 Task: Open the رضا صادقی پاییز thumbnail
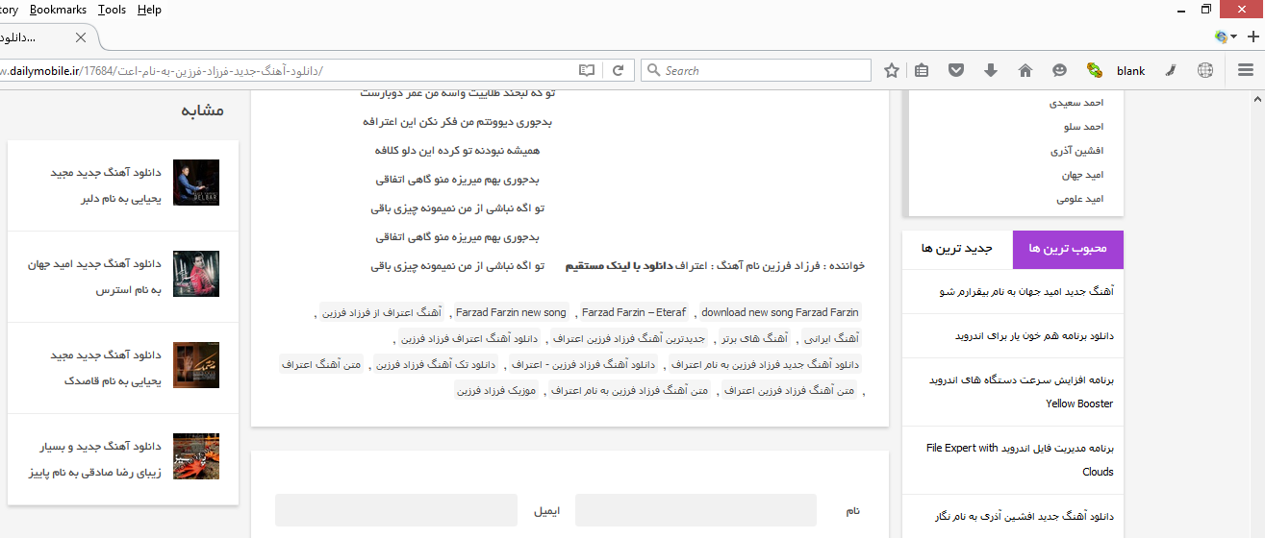pos(196,457)
